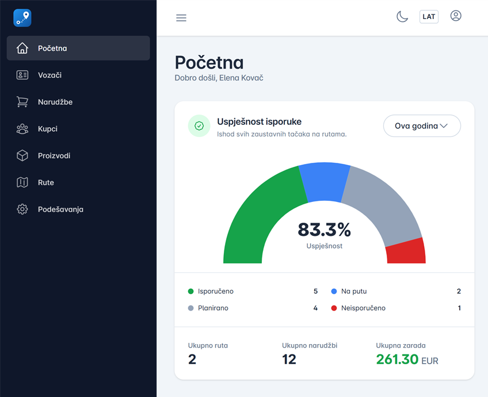Viewport: 488px width, 397px height.
Task: Click the green Isporučeno legend dot
Action: (191, 291)
